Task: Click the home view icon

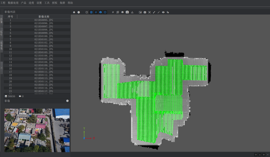Action: pyautogui.click(x=74, y=12)
